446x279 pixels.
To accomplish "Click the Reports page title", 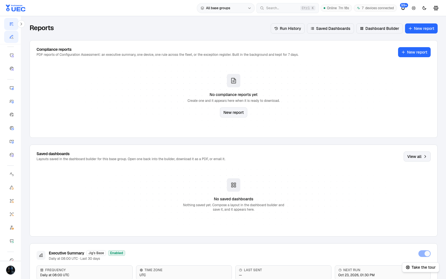I will (x=42, y=28).
